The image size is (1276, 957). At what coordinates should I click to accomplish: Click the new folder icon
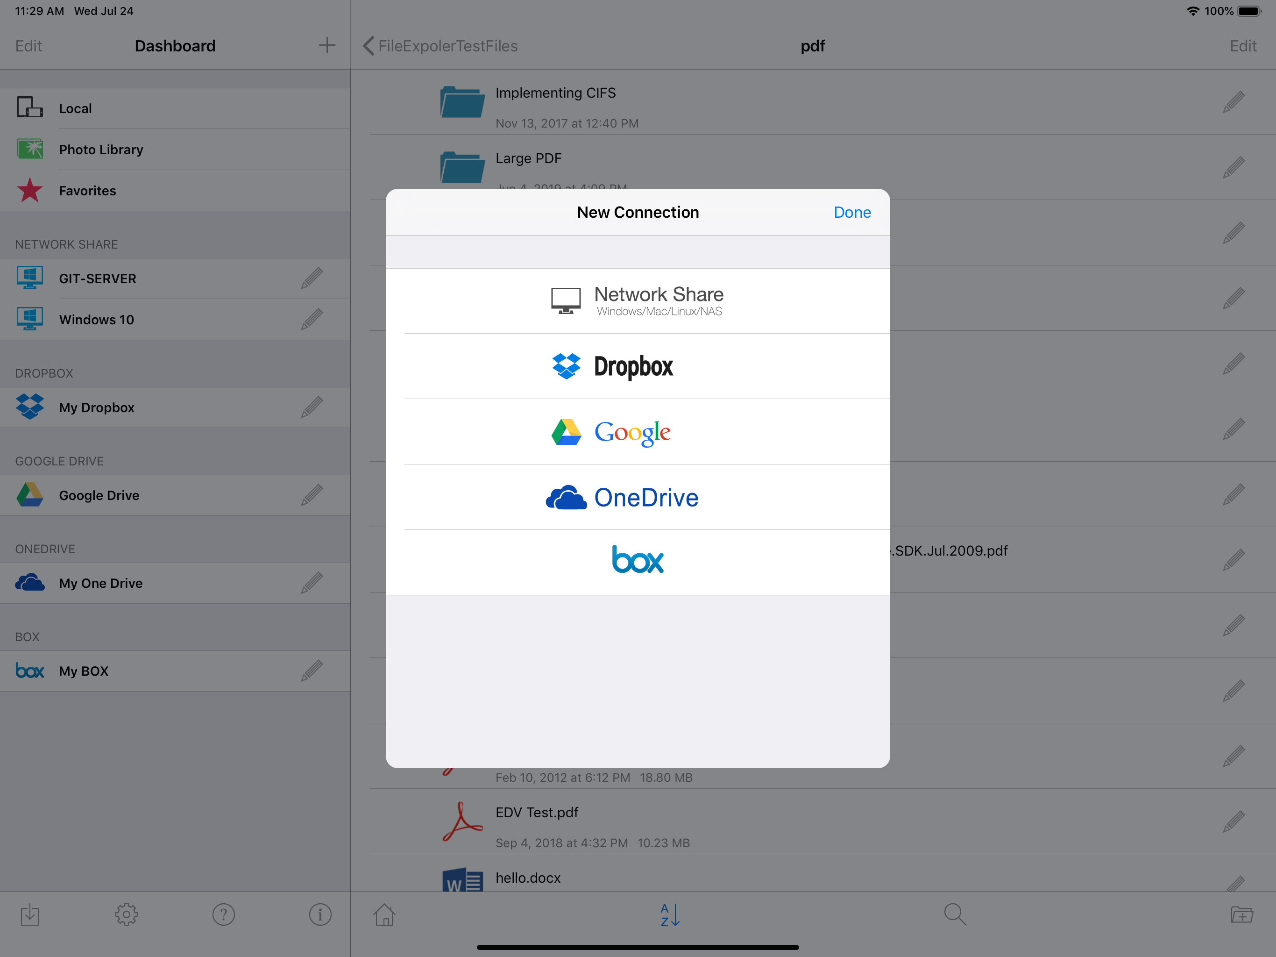tap(1241, 914)
